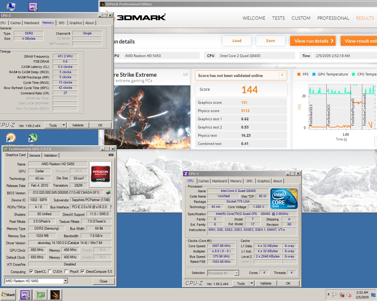Screen dimensions: 377x301
Task: Open the Tools dropdown arrow in Memory CPU-Z window
Action: [64, 125]
